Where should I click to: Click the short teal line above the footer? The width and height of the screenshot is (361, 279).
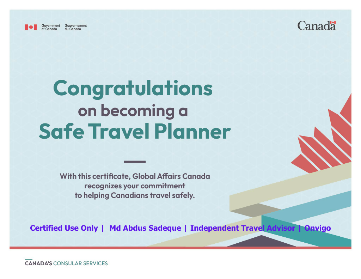(28, 259)
